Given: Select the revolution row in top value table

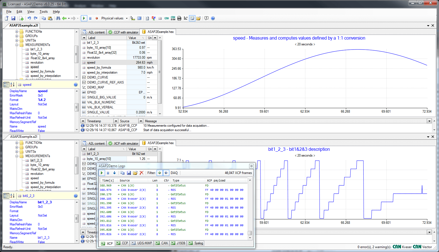Looking at the screenshot, I should [93, 58].
